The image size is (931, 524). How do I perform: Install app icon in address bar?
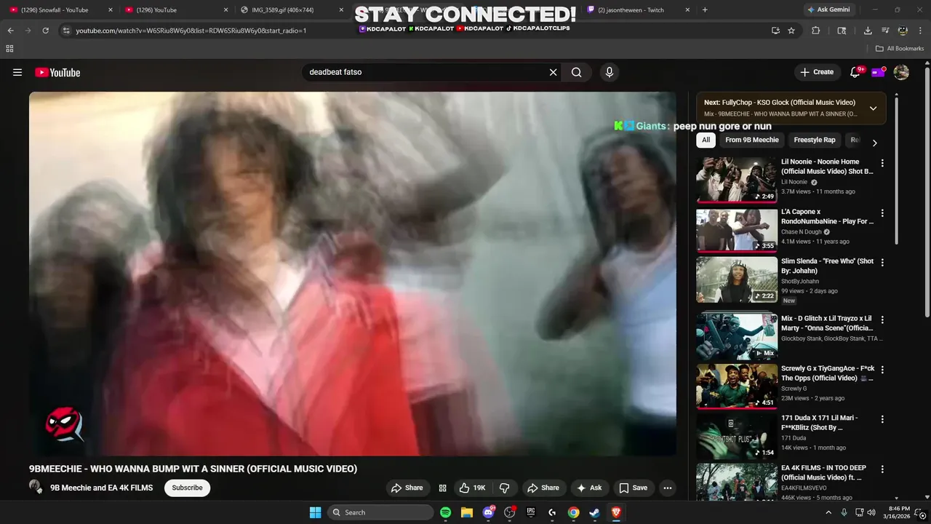775,31
